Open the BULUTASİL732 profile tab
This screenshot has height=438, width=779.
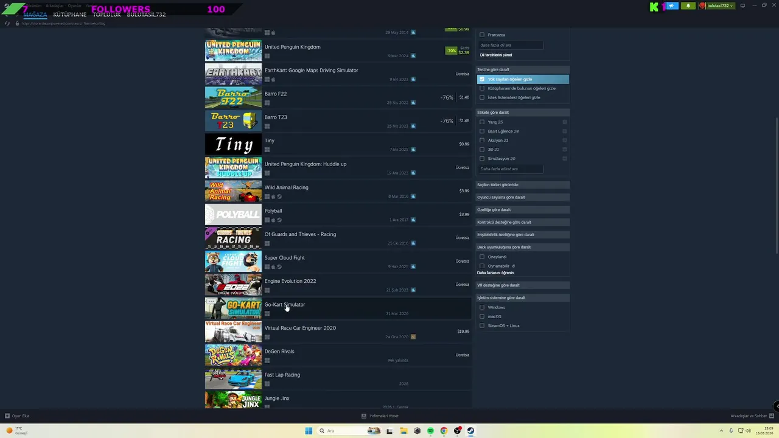click(146, 15)
